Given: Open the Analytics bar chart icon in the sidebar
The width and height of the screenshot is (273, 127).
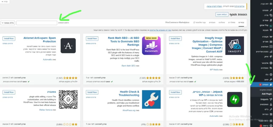Looking at the screenshot, I should pos(271,52).
